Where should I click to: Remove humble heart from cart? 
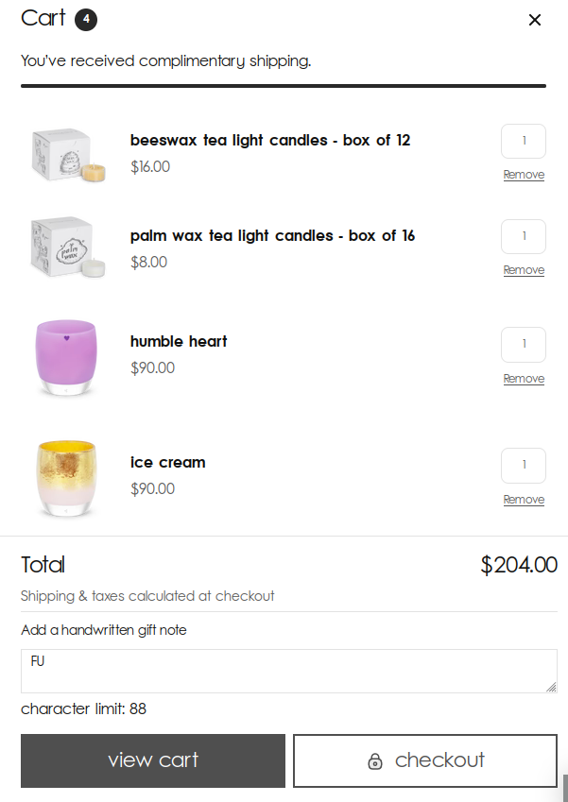(x=524, y=379)
